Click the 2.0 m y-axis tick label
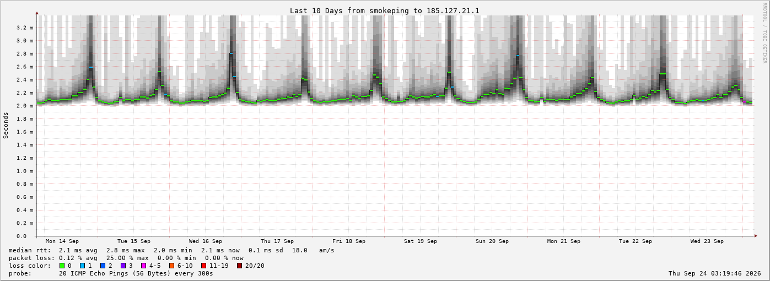770x281 pixels. (x=25, y=106)
